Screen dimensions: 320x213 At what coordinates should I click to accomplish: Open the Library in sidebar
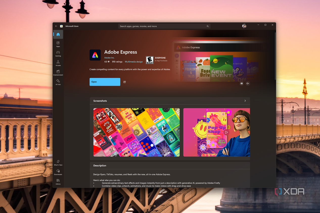point(58,182)
